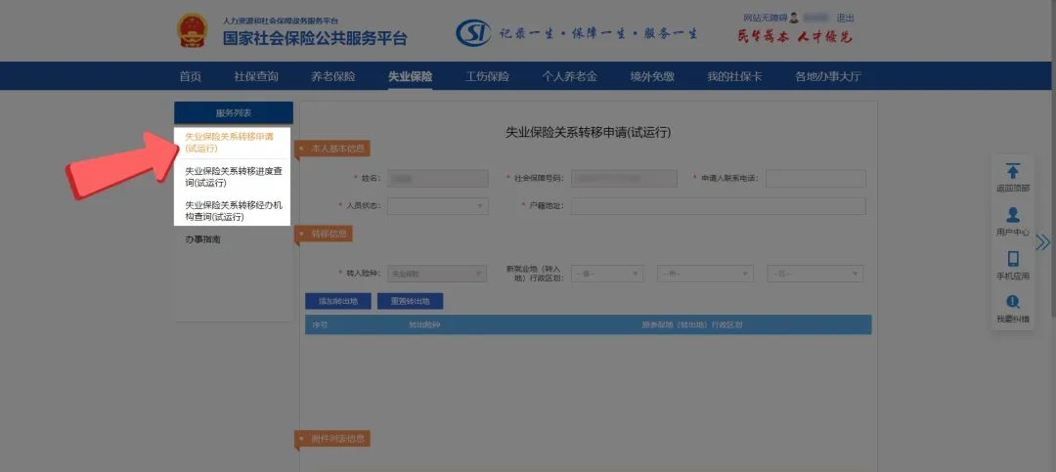Open 失业保险关系转移经办机构查询(试运行)
This screenshot has height=472, width=1056.
click(233, 211)
